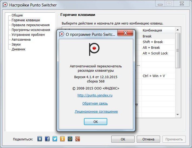
Task: Click the Поделиться label
Action: pos(23,139)
